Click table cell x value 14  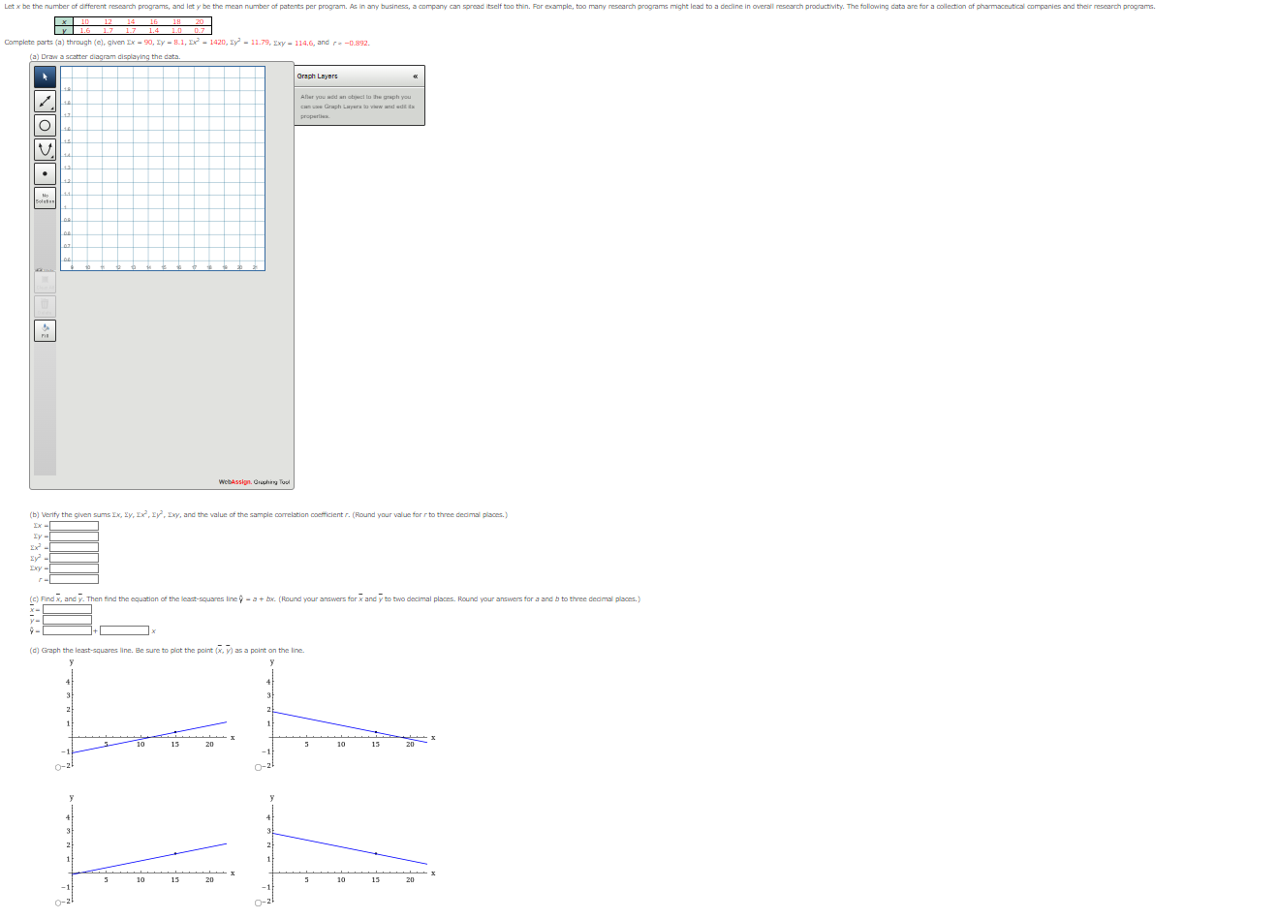[x=131, y=21]
